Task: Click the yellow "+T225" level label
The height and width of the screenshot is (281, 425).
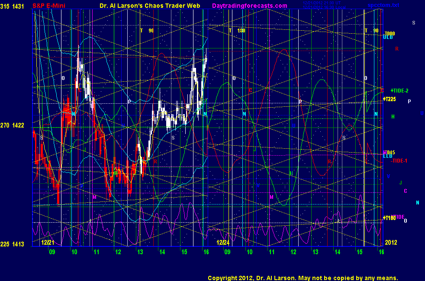Action: tap(389, 99)
